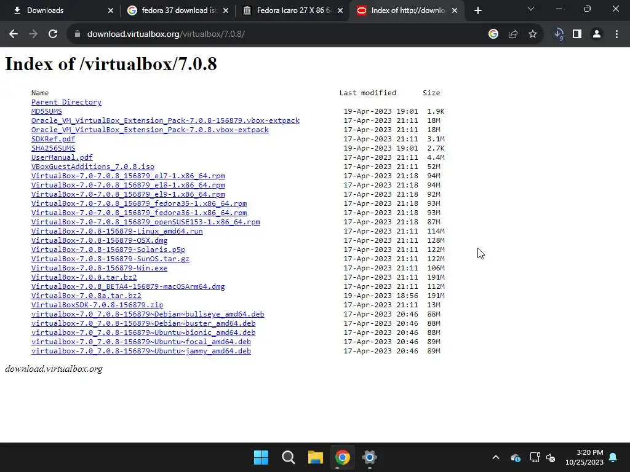630x472 pixels.
Task: Open the MD5SUMS file link
Action: point(47,111)
